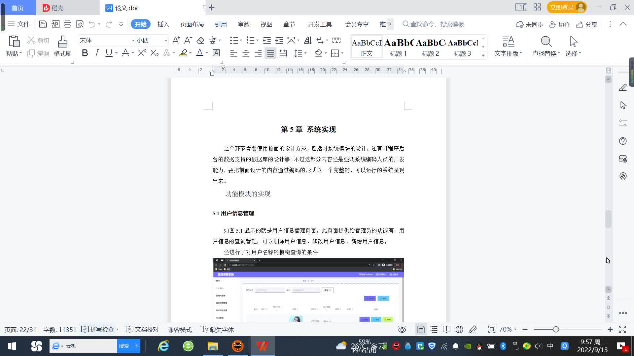Open Find and Replace magnifier

tap(546, 42)
